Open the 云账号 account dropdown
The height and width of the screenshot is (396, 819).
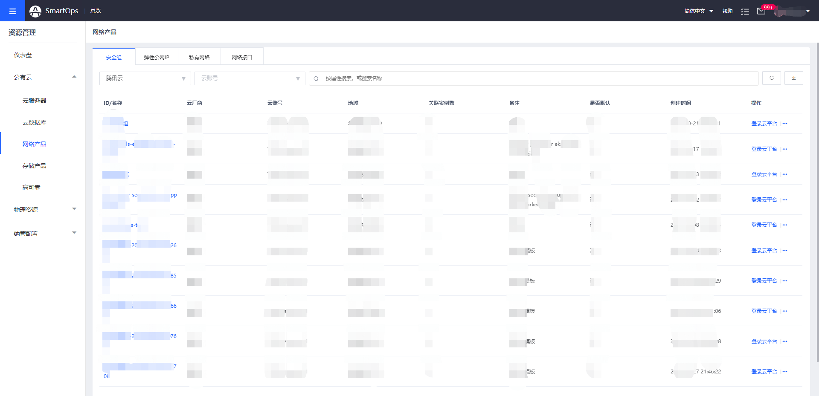pos(250,78)
